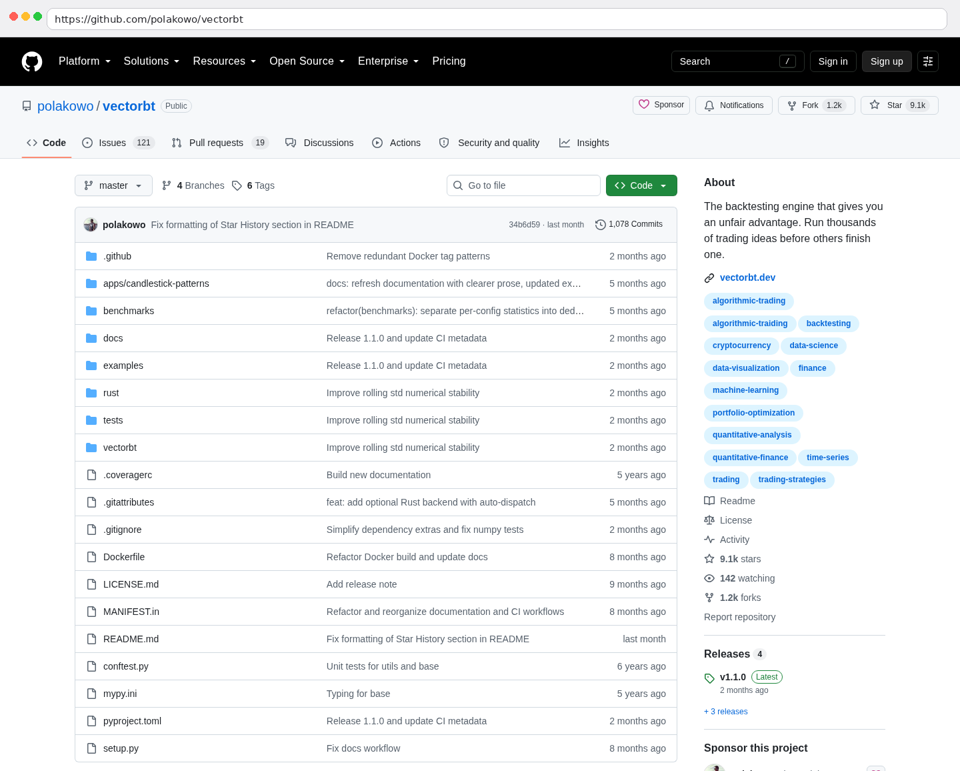Click the Sponsor heart icon

[x=644, y=105]
